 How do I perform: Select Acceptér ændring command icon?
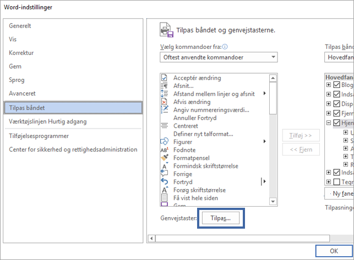point(164,78)
